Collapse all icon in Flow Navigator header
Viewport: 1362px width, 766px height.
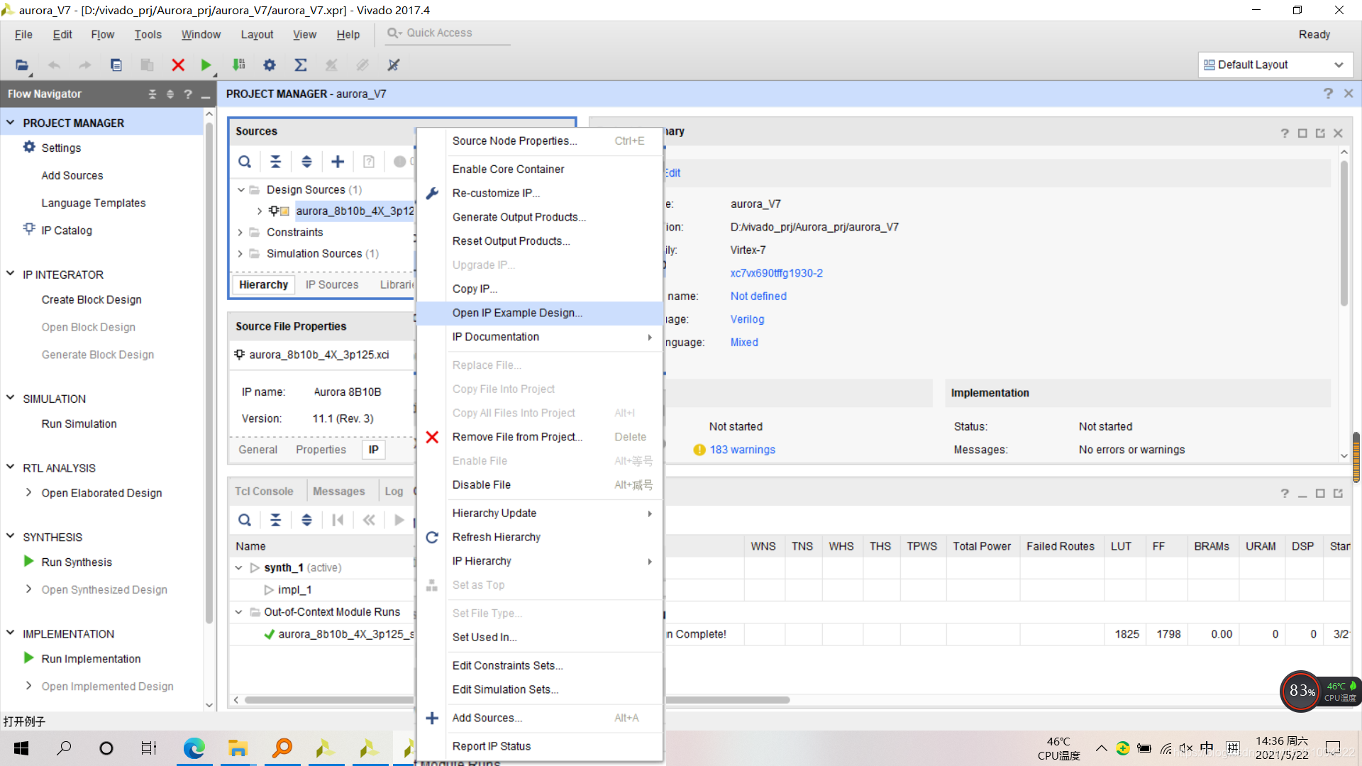tap(152, 94)
